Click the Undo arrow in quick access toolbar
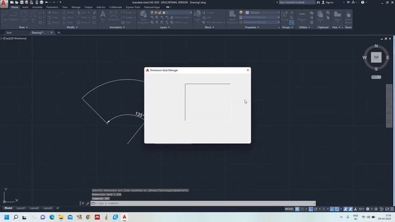395x222 pixels. tap(47, 2)
